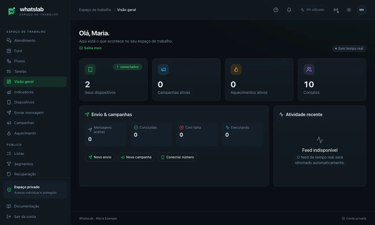Image resolution: width=375 pixels, height=225 pixels.
Task: Toggle light theme sun icon
Action: [349, 10]
